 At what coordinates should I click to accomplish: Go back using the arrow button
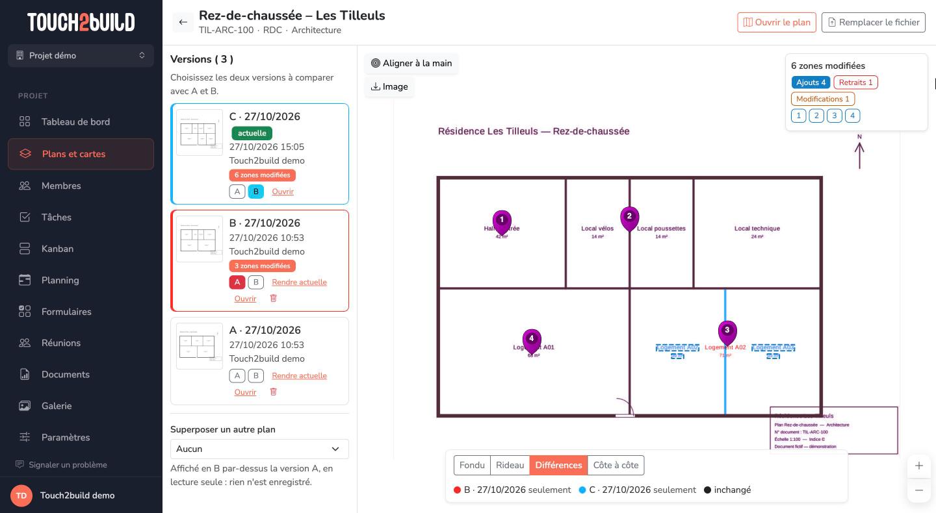(x=183, y=22)
